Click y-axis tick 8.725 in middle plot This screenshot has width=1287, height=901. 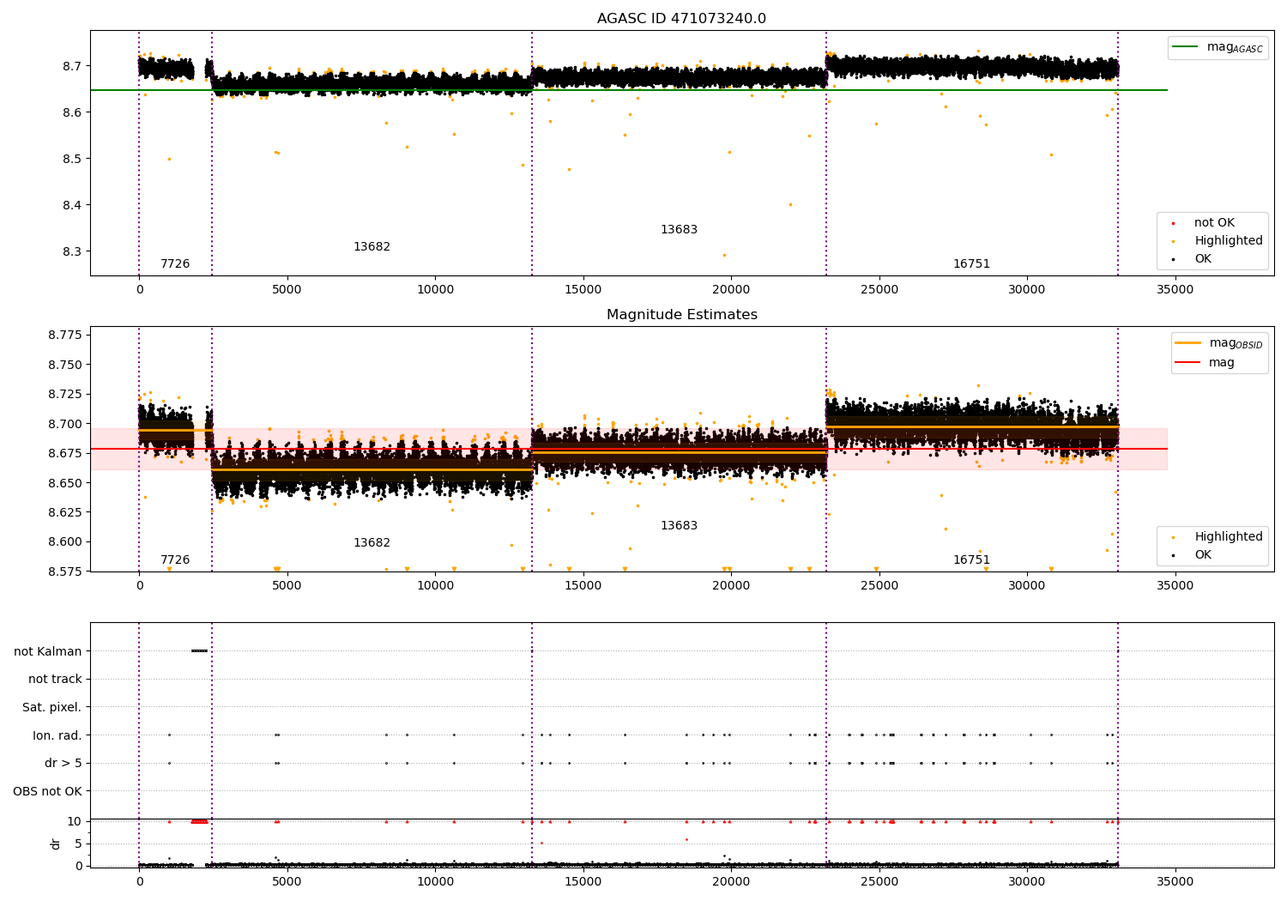(x=65, y=394)
